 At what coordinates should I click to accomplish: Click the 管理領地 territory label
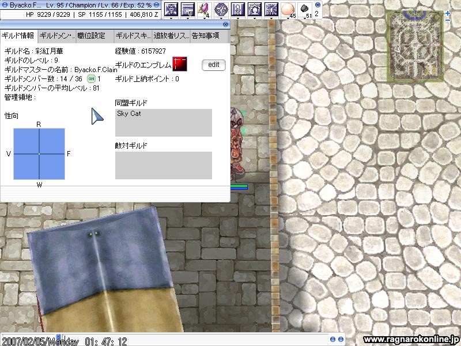click(20, 97)
